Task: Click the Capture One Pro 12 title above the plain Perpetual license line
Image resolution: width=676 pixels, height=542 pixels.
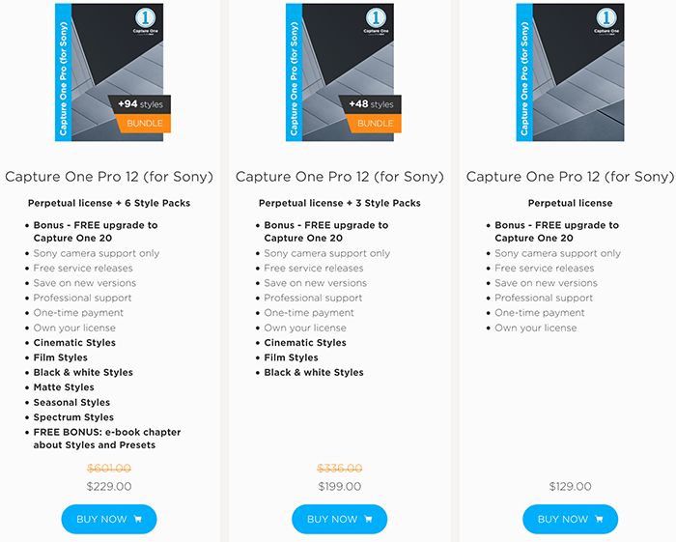Action: click(x=571, y=177)
